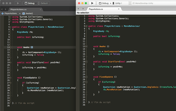Click line number 36 in dark window gutter
The height and width of the screenshot is (111, 176).
click(8, 106)
